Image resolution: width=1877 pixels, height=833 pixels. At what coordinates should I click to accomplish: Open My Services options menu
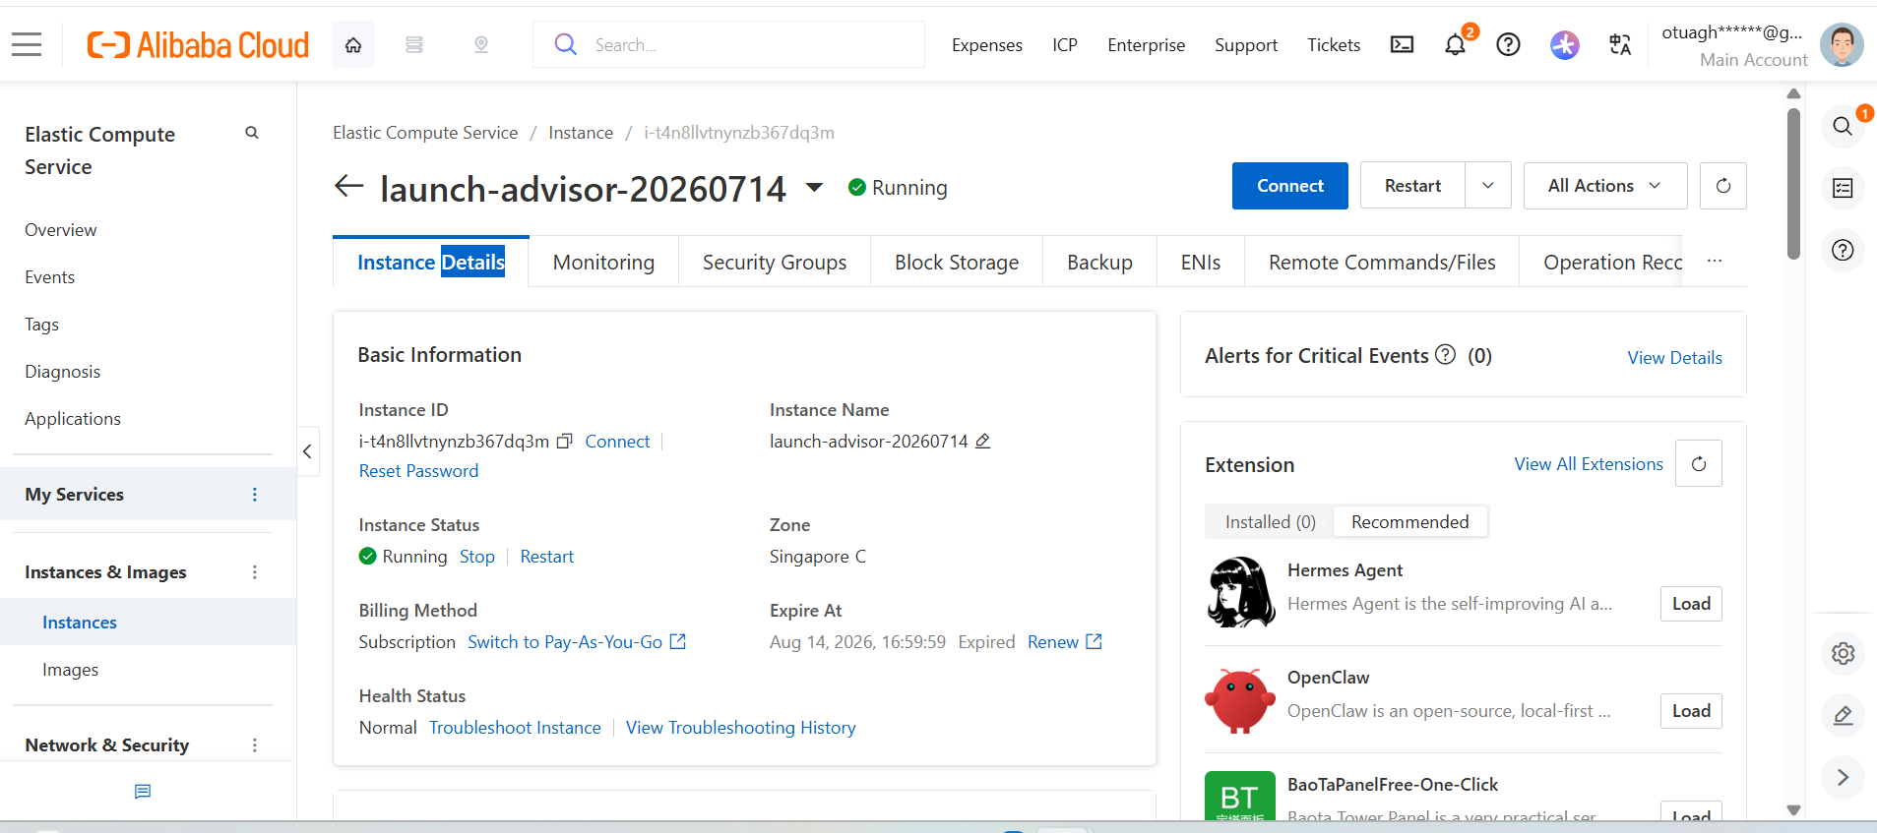tap(255, 495)
